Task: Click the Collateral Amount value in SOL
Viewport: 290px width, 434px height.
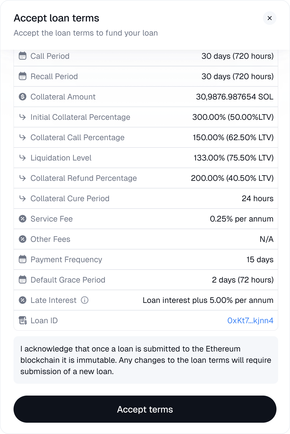Action: click(x=235, y=97)
